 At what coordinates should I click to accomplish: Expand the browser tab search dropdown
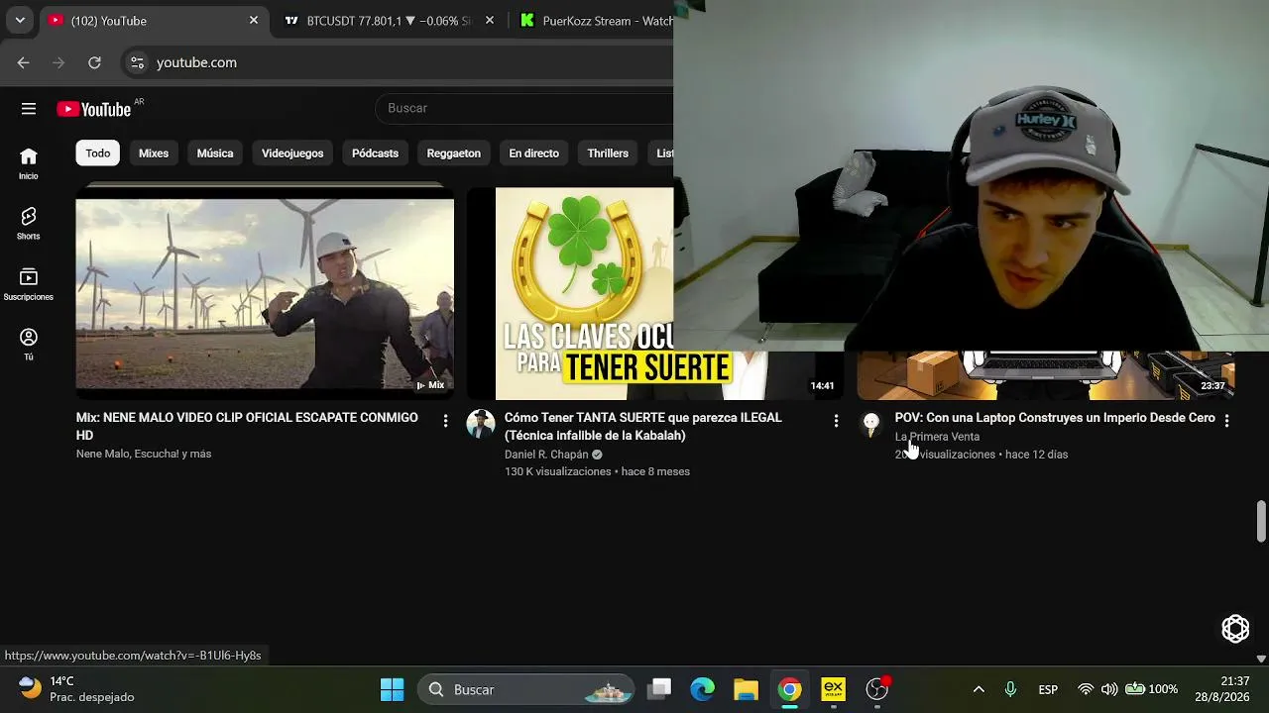20,20
